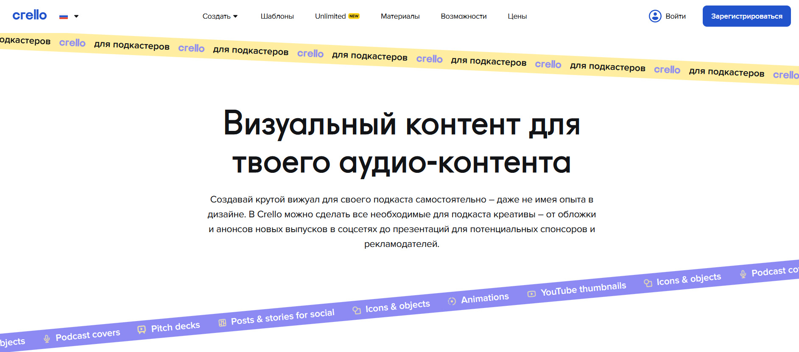Image resolution: width=799 pixels, height=352 pixels.
Task: Click the grid icon beside Posts & stories
Action: 222,323
